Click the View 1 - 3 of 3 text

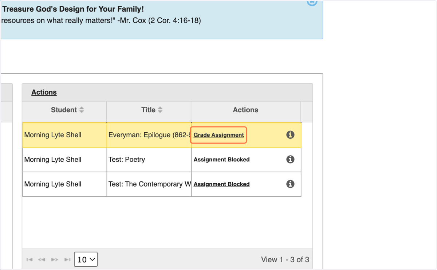285,259
